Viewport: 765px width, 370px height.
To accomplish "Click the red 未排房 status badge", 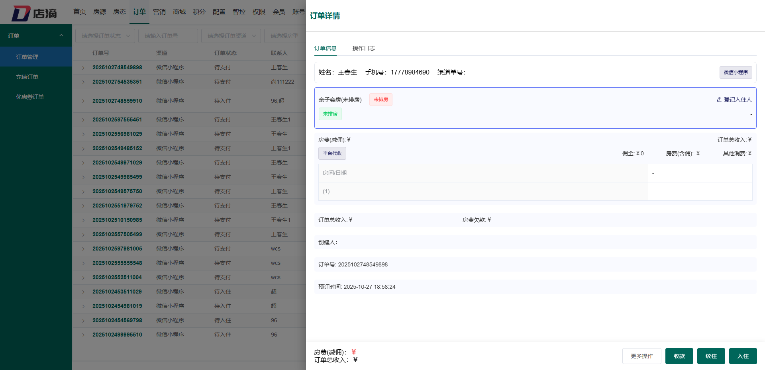I will 381,100.
